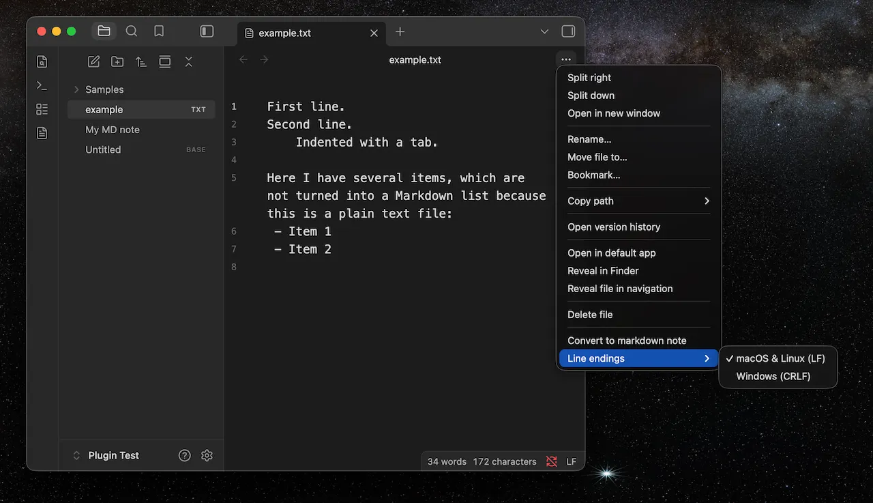Change sort order icon
873x503 pixels.
pos(141,61)
